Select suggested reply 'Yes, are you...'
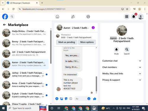This screenshot has height=111, width=148. point(72,55)
